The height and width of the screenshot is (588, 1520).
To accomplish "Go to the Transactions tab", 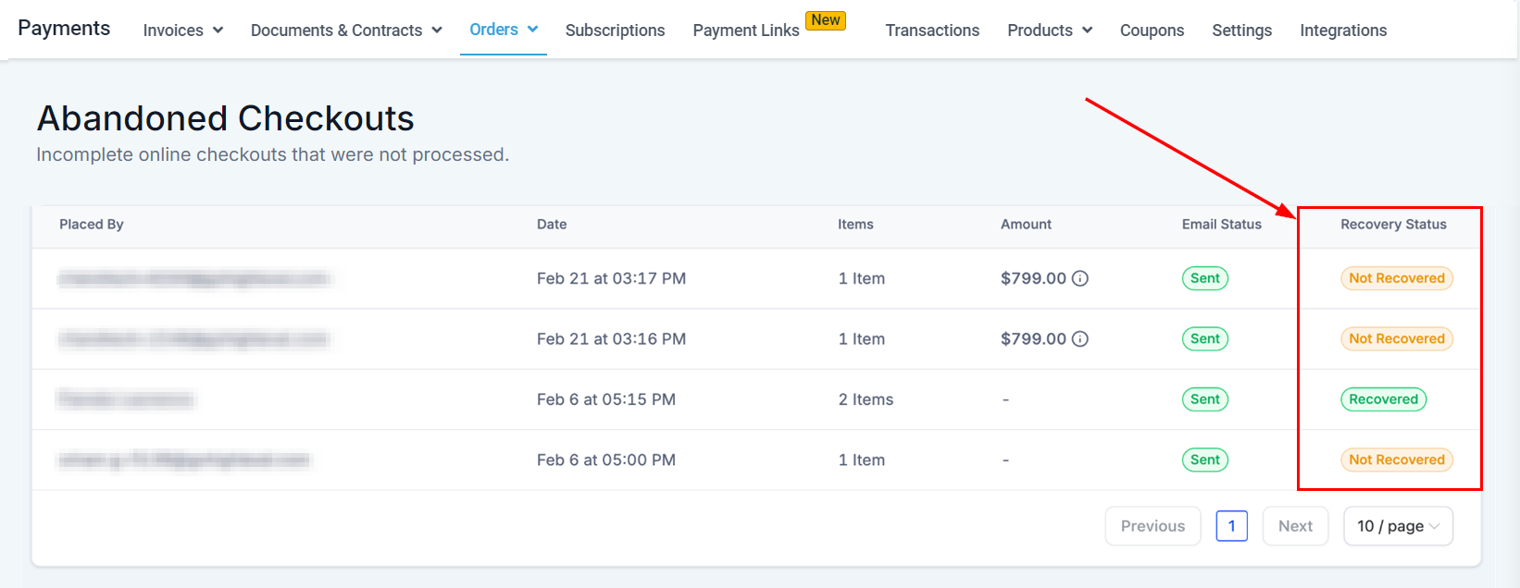I will [931, 31].
